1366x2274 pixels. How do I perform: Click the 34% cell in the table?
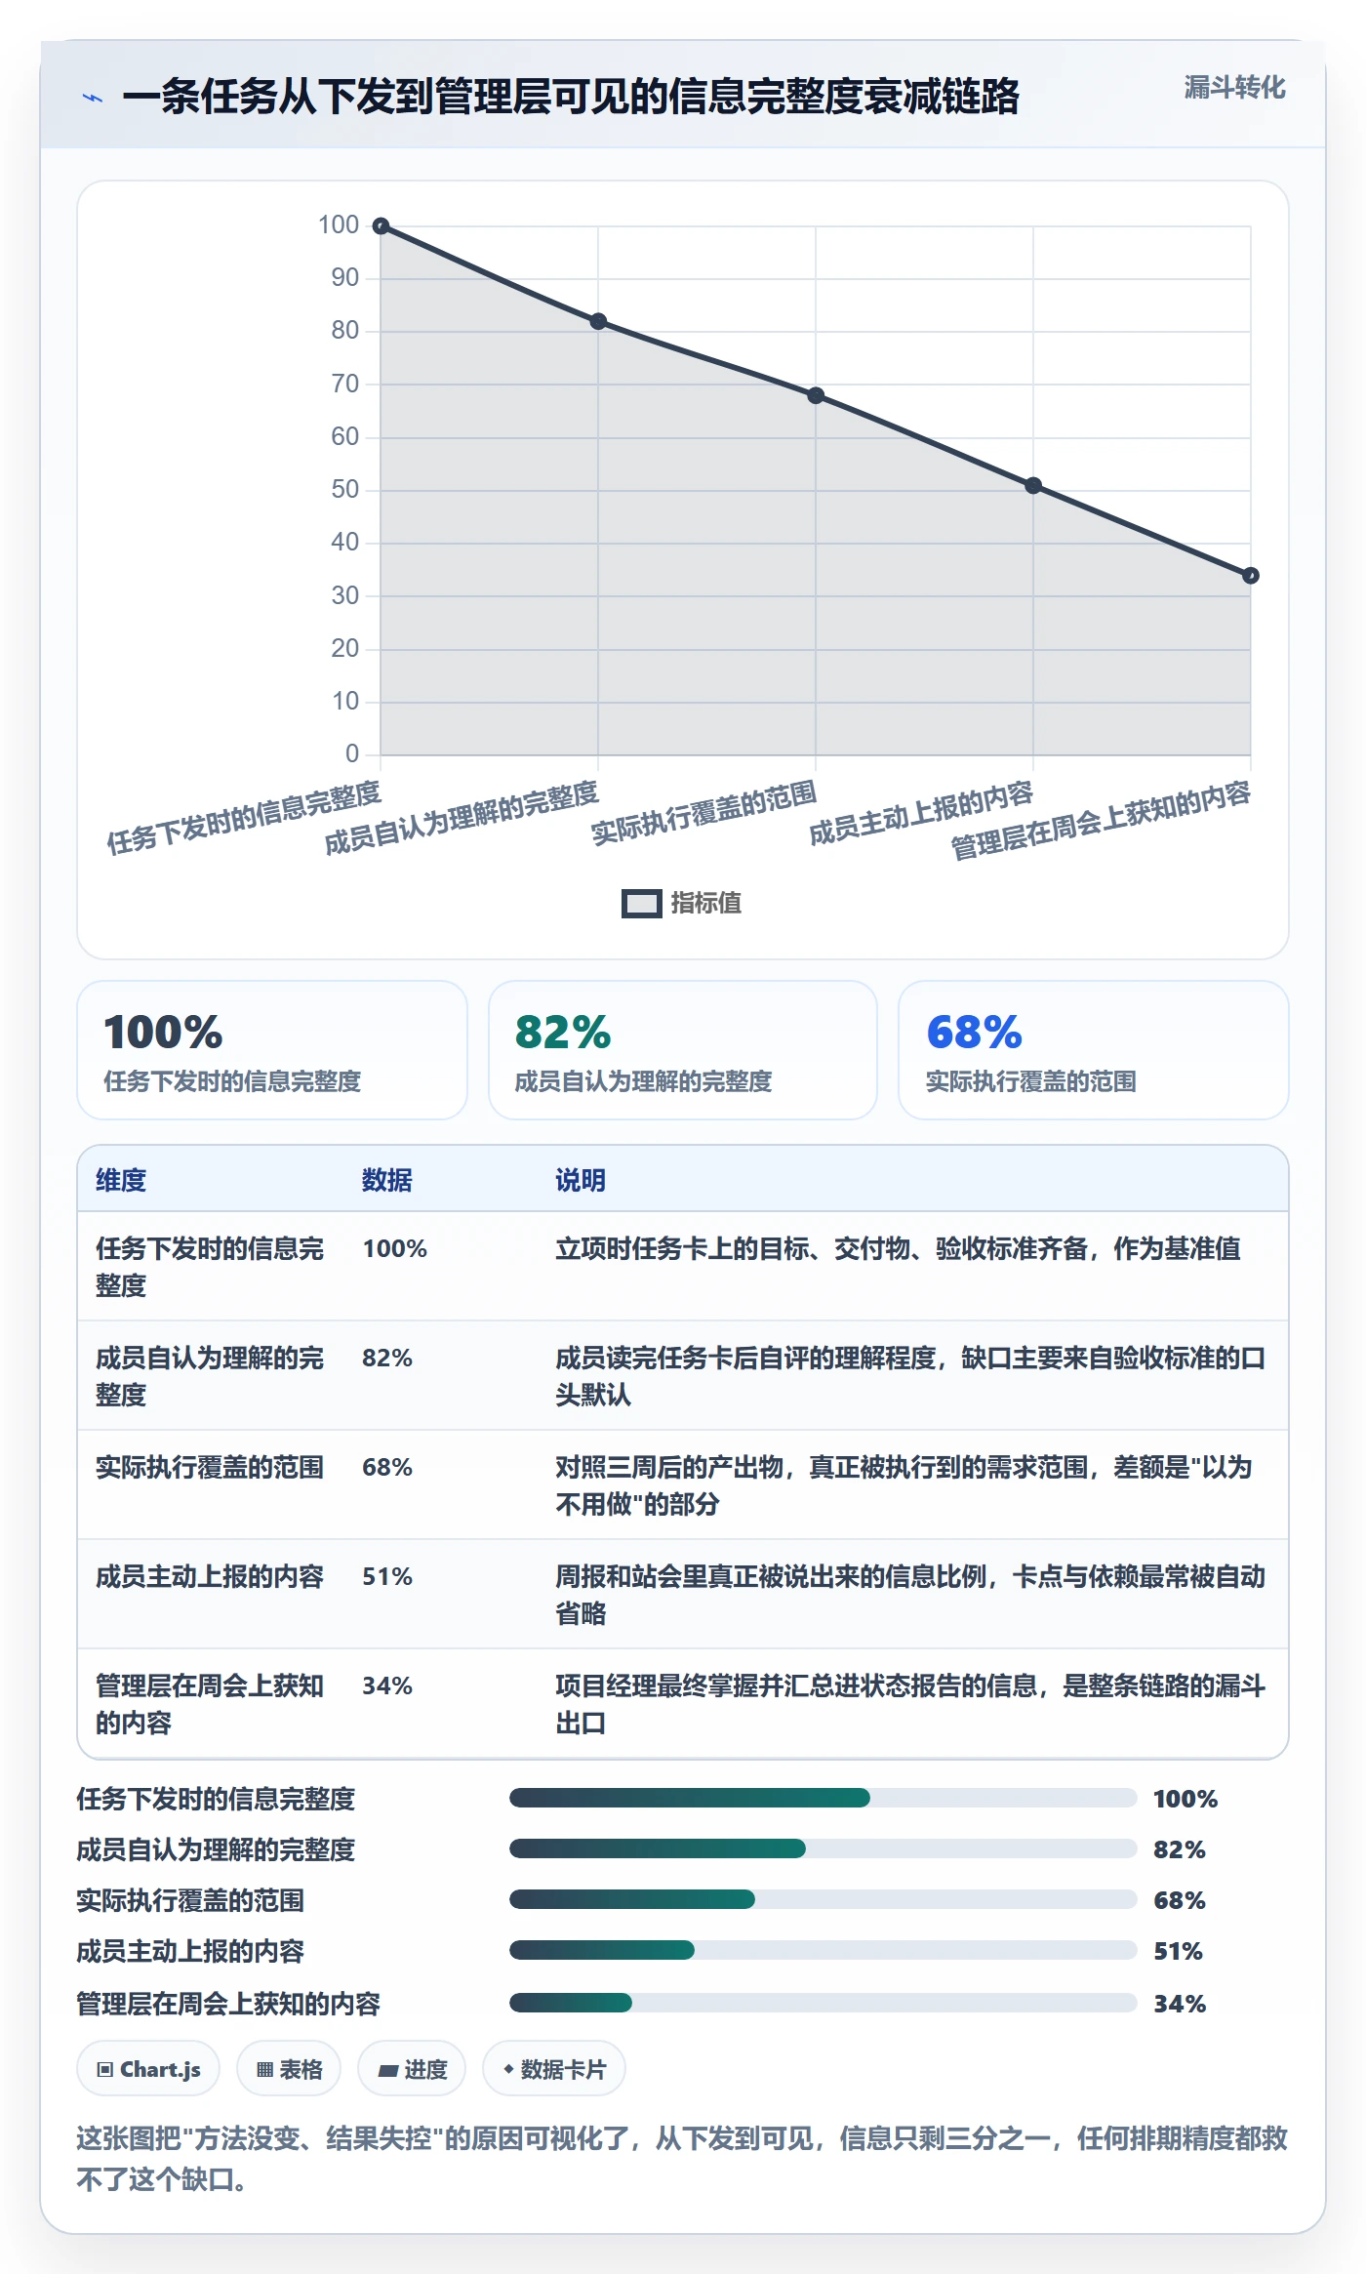387,1685
